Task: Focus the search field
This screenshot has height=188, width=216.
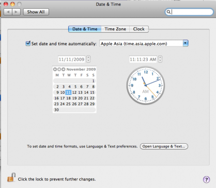Action: pyautogui.click(x=189, y=12)
